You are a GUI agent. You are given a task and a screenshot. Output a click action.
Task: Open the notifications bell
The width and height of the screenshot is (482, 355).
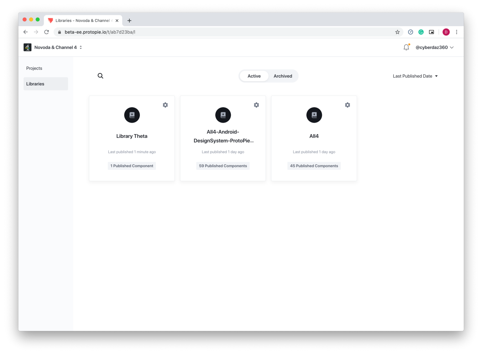point(406,47)
